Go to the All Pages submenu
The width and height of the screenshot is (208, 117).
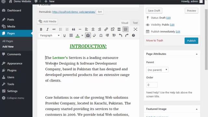[8, 41]
